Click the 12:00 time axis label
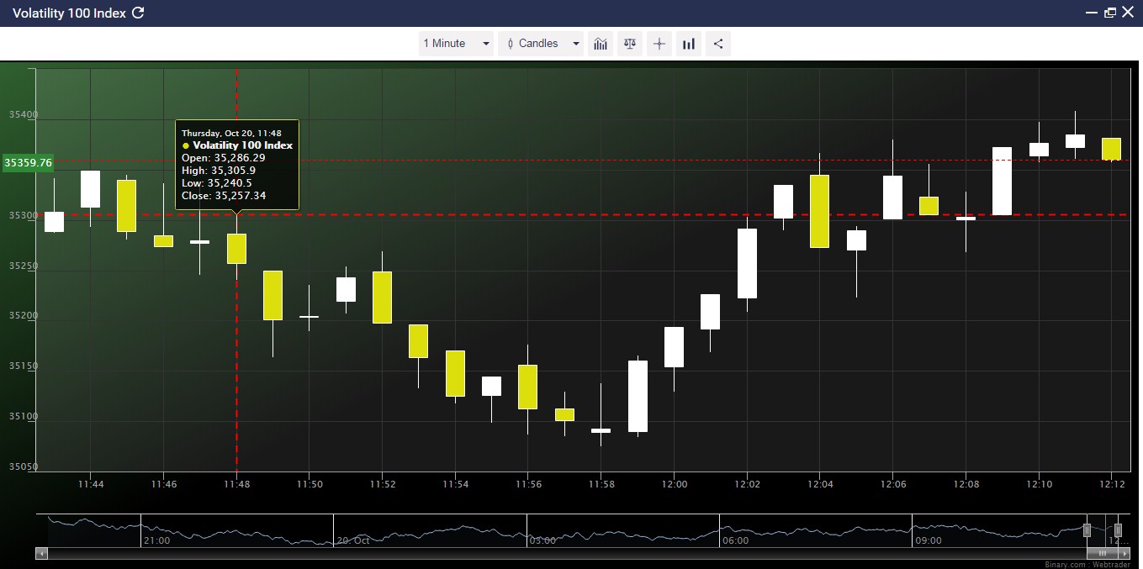This screenshot has width=1143, height=569. click(674, 484)
